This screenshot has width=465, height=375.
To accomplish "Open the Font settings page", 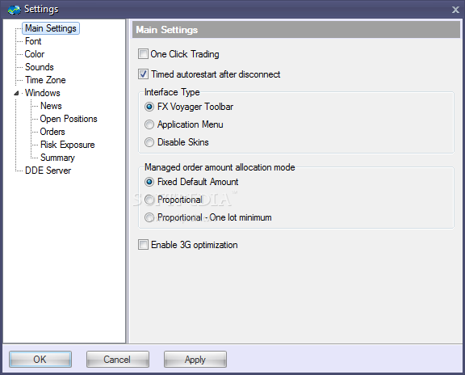I will pyautogui.click(x=33, y=41).
